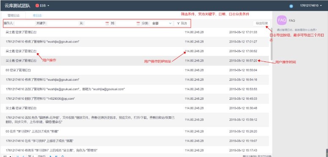Click 吴士嘉 登录了管理后台 in the 16:30:48 row

[x=21, y=108]
